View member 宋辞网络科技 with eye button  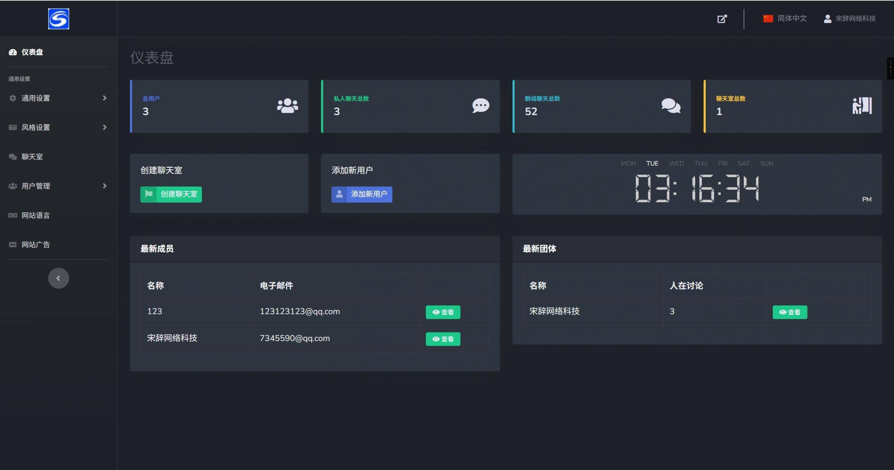(443, 339)
